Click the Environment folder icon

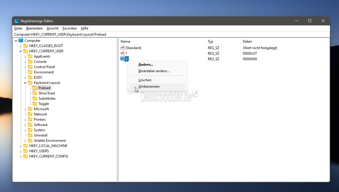click(x=30, y=72)
